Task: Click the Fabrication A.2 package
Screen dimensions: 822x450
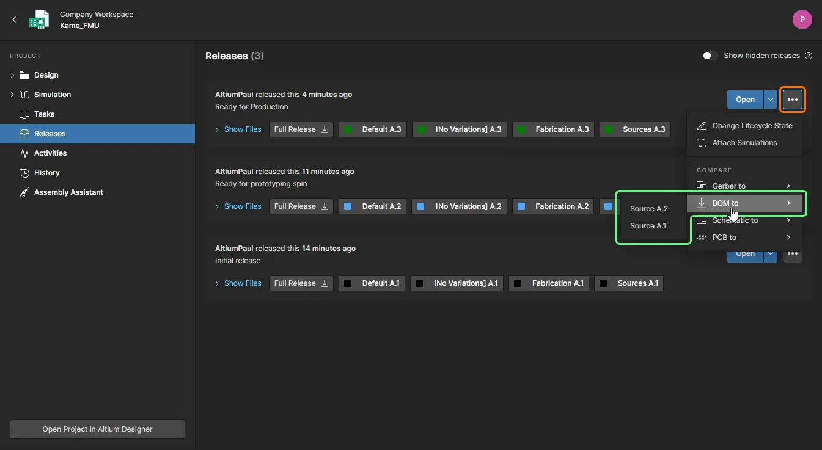Action: pyautogui.click(x=553, y=206)
